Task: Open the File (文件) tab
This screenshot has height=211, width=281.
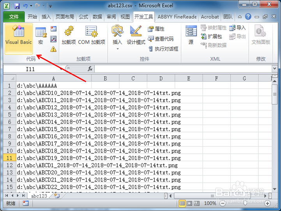Action: click(x=14, y=17)
